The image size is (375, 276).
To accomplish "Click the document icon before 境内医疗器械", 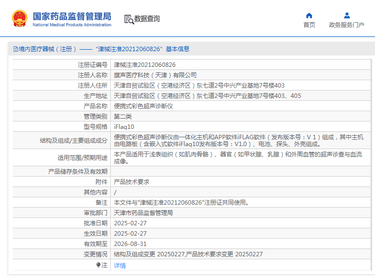I will [x=16, y=49].
